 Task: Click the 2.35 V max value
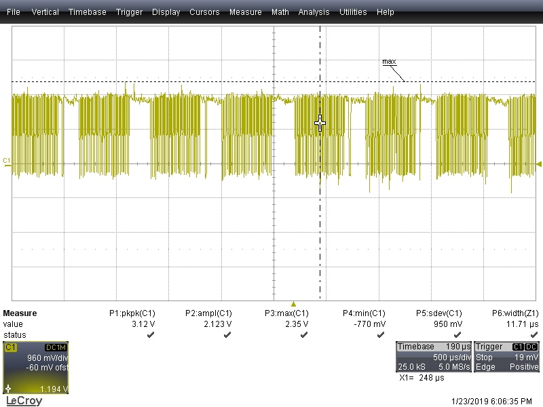(297, 324)
